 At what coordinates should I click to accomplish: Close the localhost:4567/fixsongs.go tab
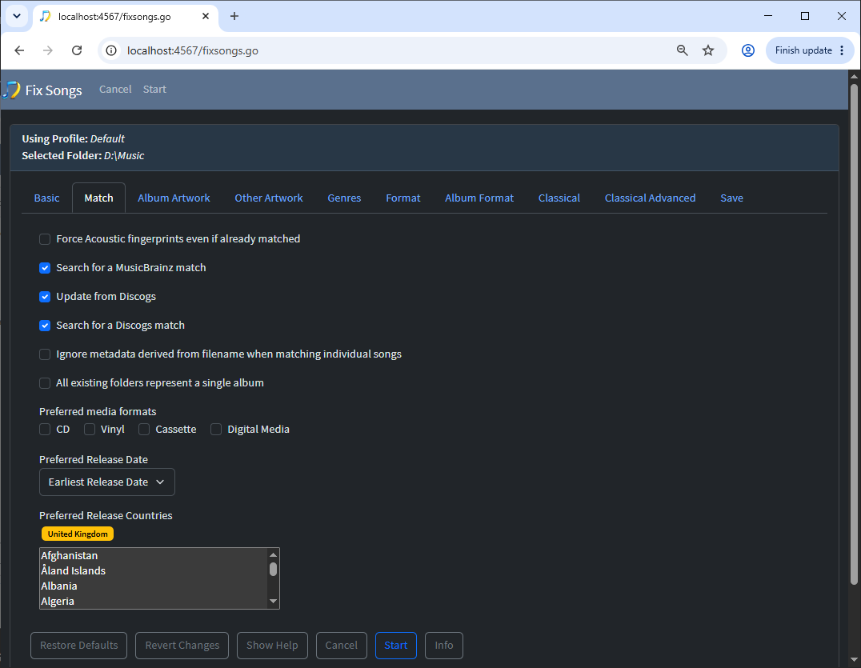click(x=206, y=16)
